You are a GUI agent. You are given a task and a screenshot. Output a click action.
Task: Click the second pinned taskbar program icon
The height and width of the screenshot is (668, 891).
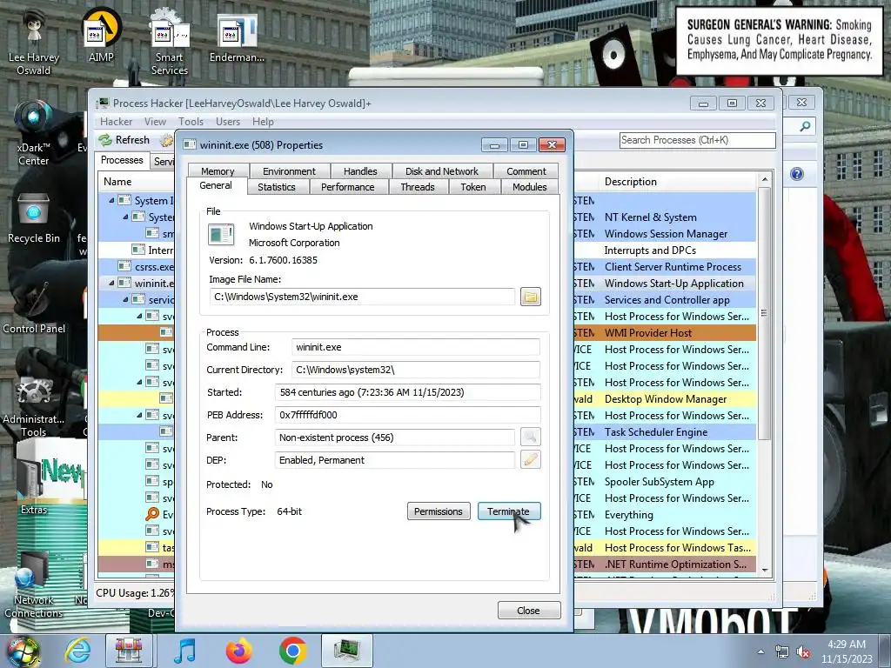[129, 651]
